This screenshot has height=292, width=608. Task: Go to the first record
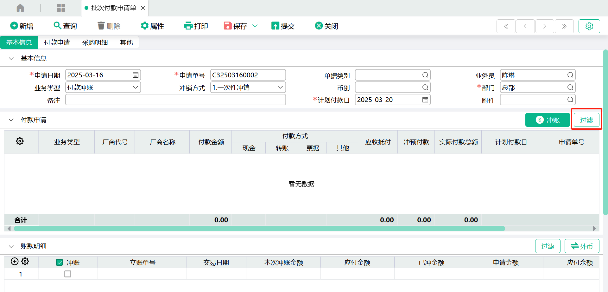coord(506,26)
